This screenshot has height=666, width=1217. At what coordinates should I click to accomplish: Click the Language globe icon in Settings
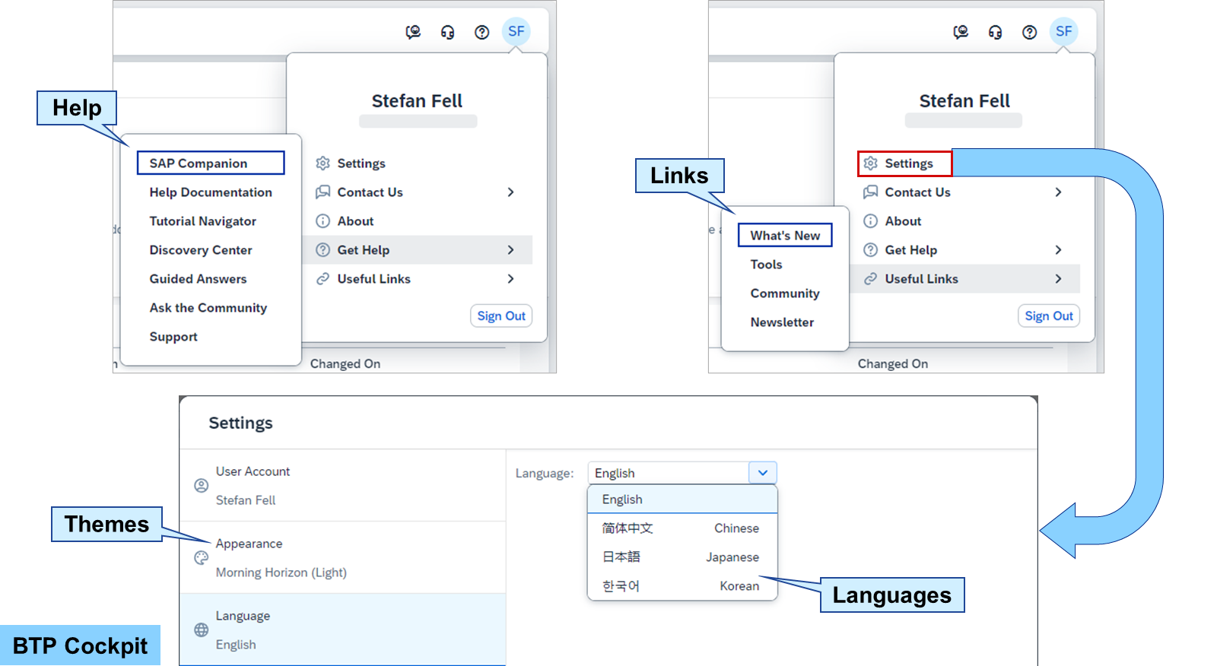[x=202, y=630]
